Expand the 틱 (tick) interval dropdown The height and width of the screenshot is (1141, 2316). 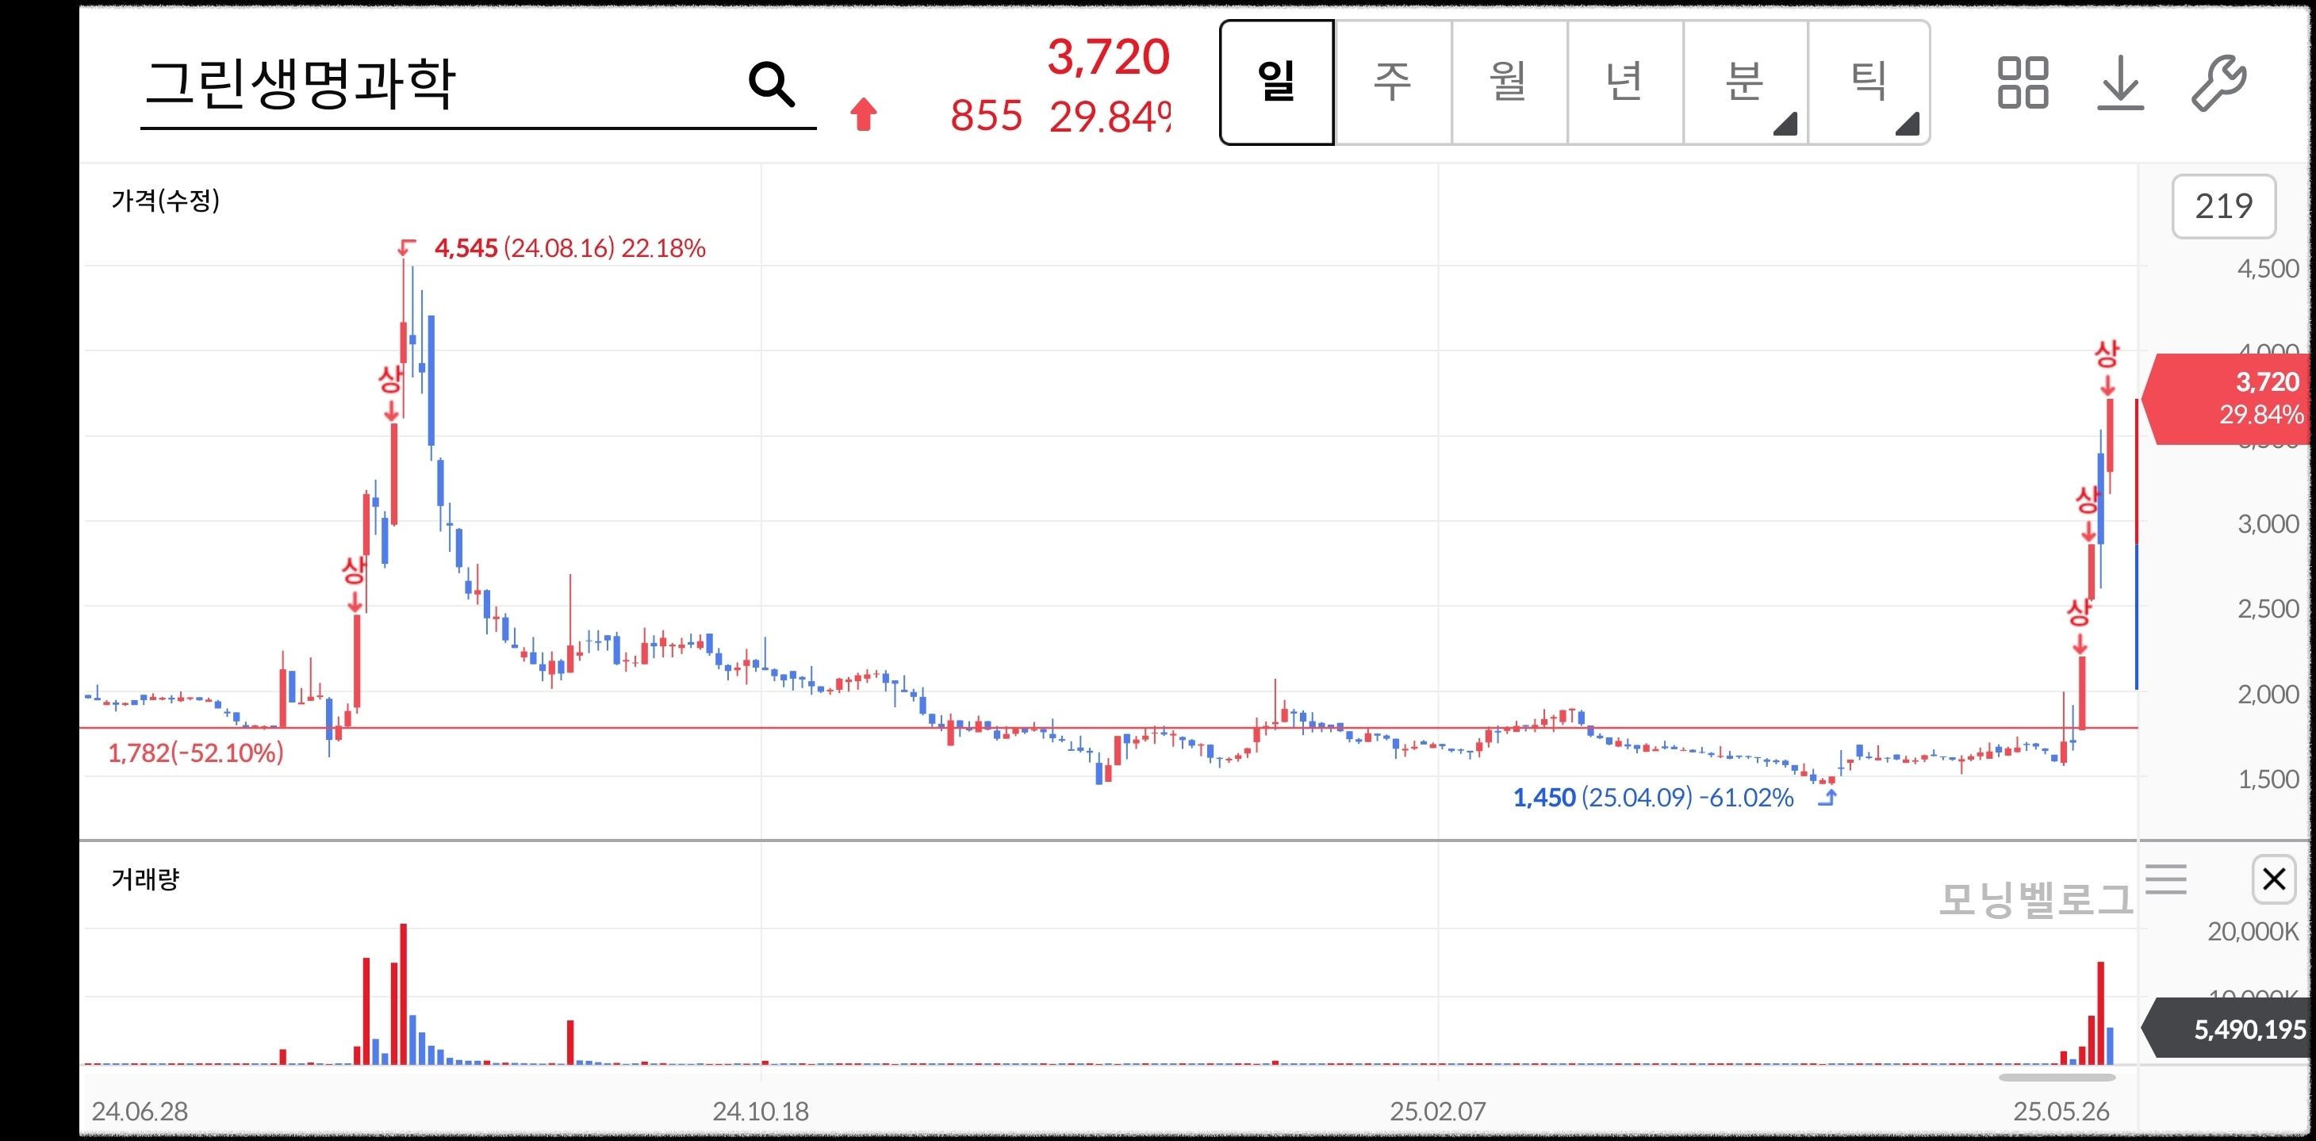tap(1869, 82)
